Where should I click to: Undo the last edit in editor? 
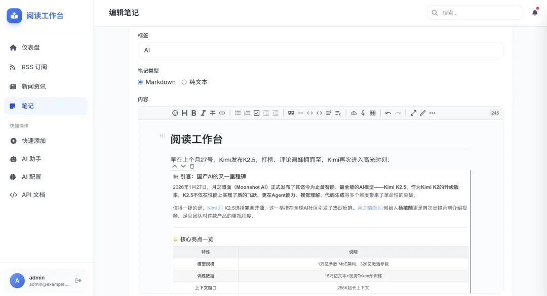click(388, 113)
